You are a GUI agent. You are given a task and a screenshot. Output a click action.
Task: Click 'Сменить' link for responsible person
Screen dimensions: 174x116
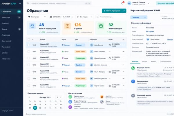pos(170,39)
